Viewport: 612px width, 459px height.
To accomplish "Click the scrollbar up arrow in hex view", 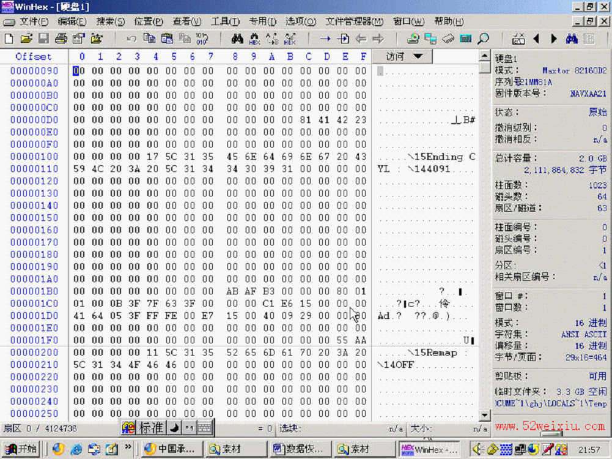I will [484, 56].
